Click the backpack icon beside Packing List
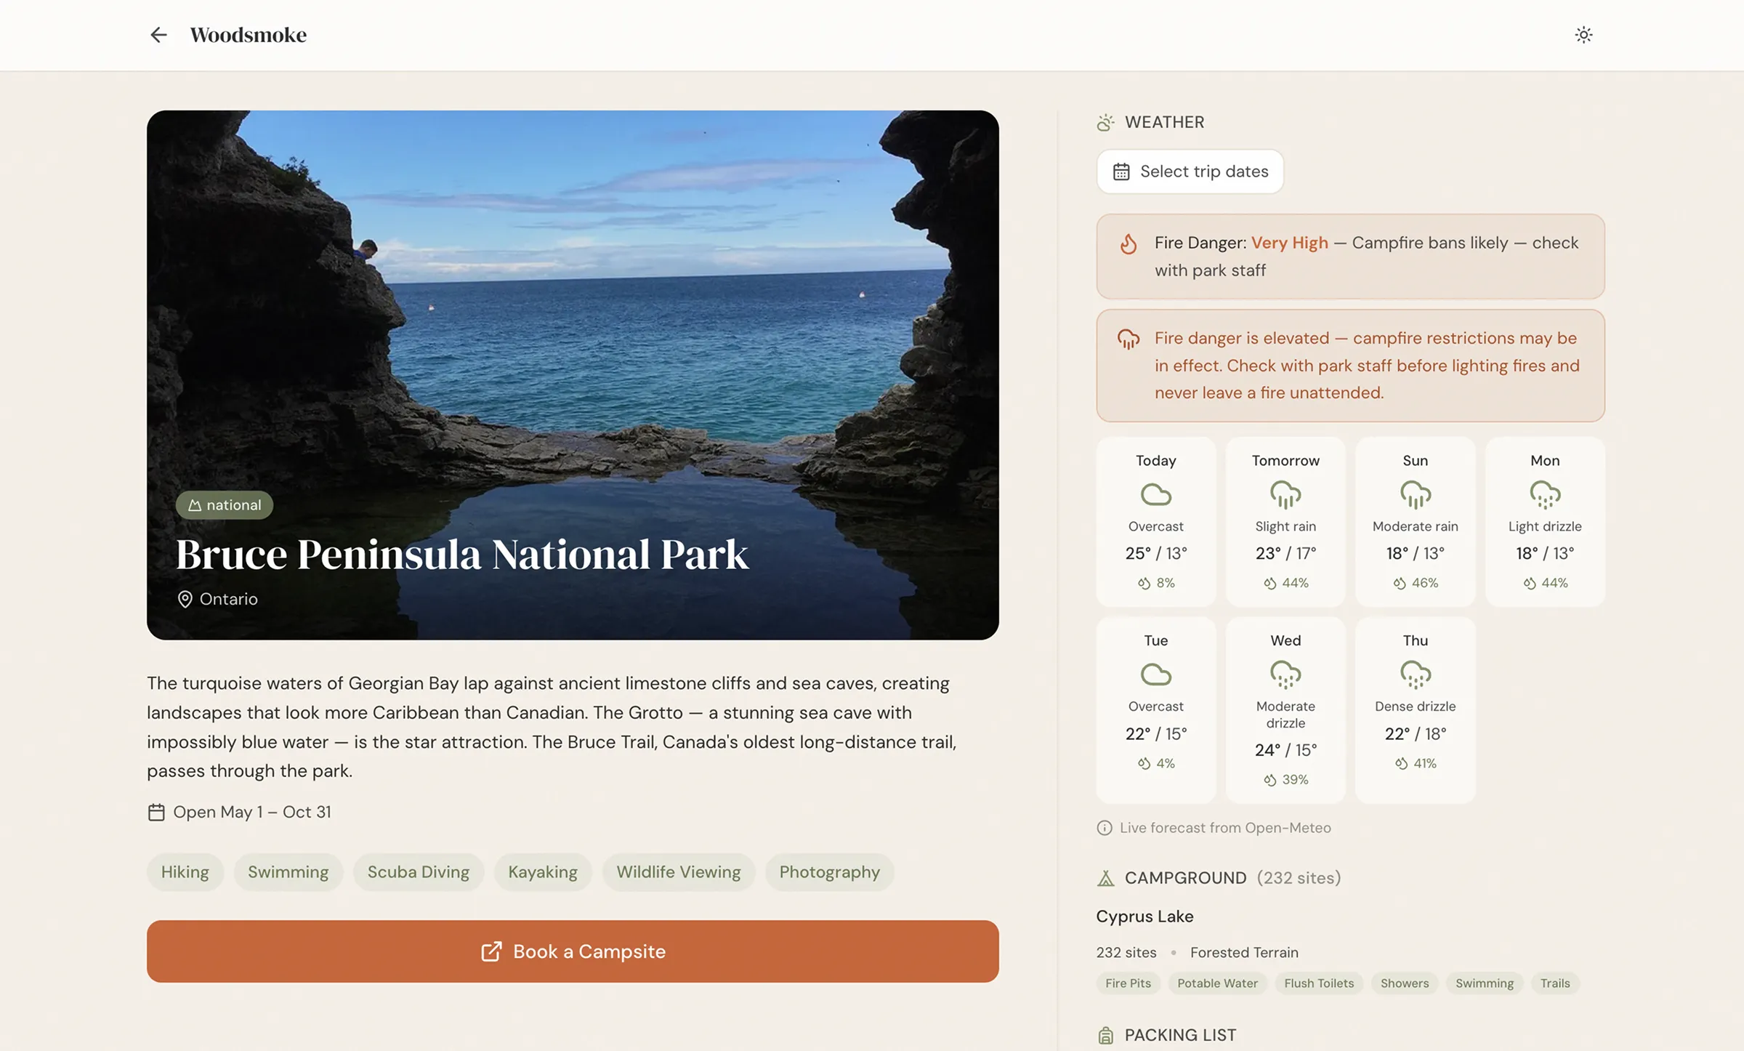 [1105, 1035]
